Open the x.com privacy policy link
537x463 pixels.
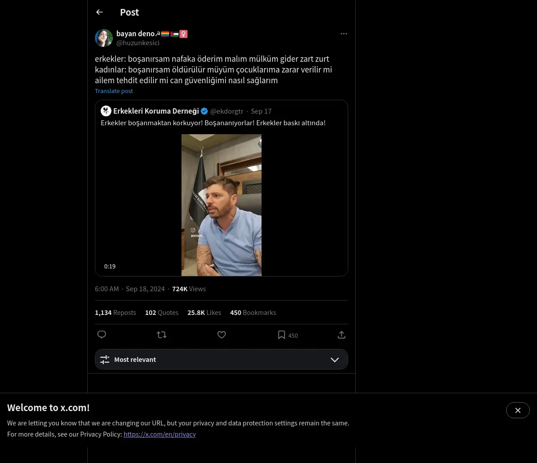pos(160,434)
